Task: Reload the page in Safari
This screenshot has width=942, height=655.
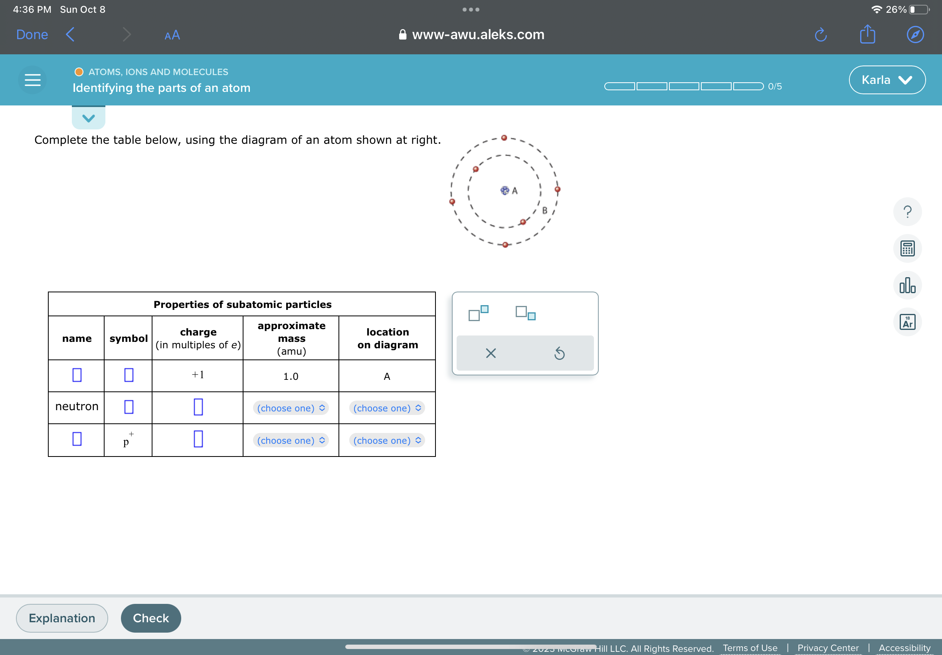Action: tap(820, 34)
